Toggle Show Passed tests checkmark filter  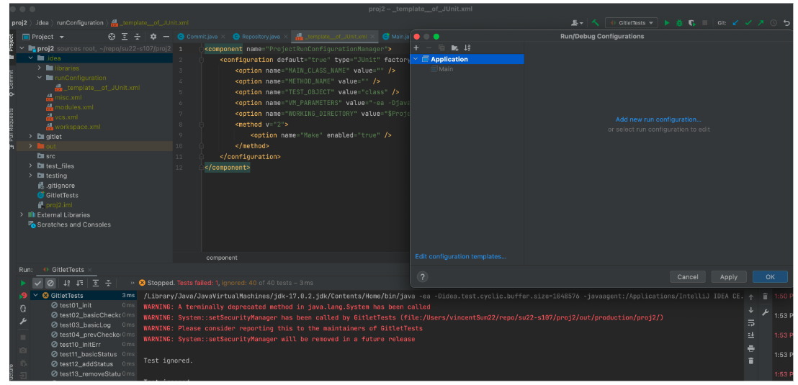[x=38, y=284]
